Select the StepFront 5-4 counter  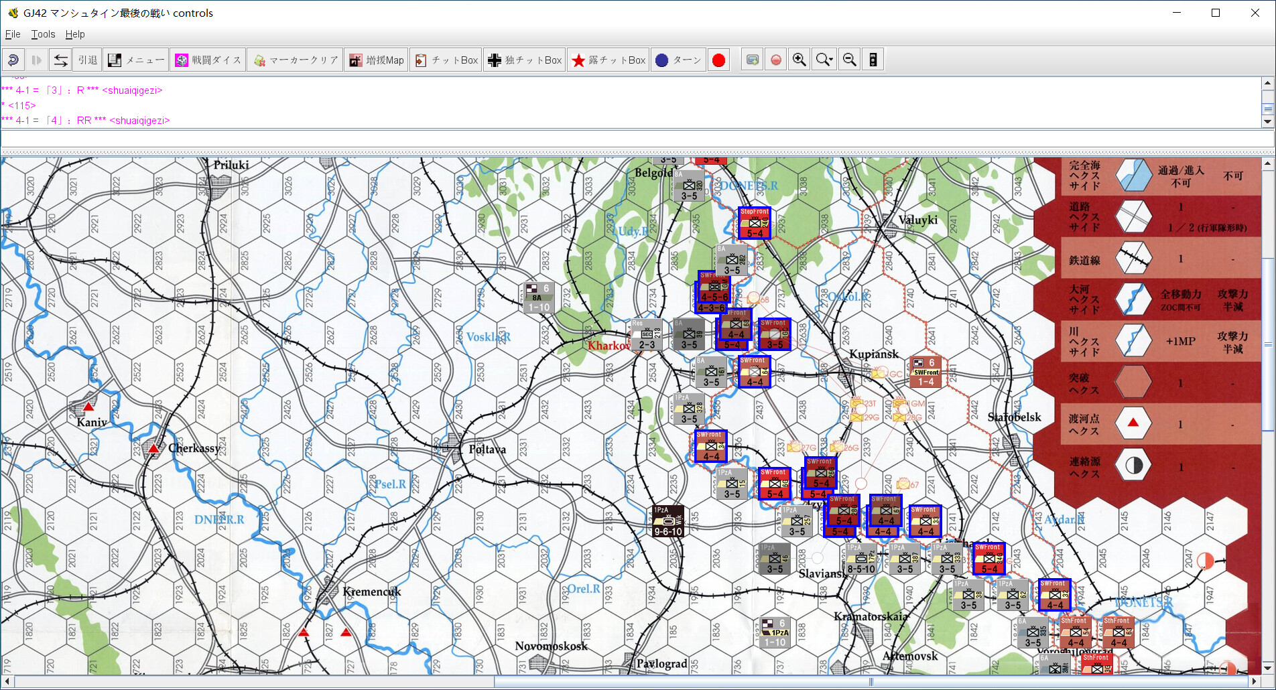(755, 223)
